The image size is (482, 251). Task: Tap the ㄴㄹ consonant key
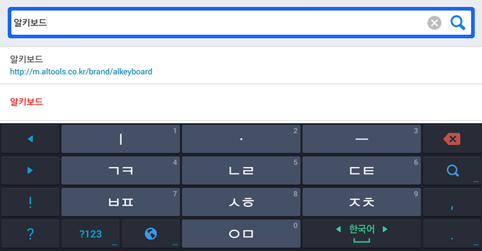pyautogui.click(x=241, y=171)
